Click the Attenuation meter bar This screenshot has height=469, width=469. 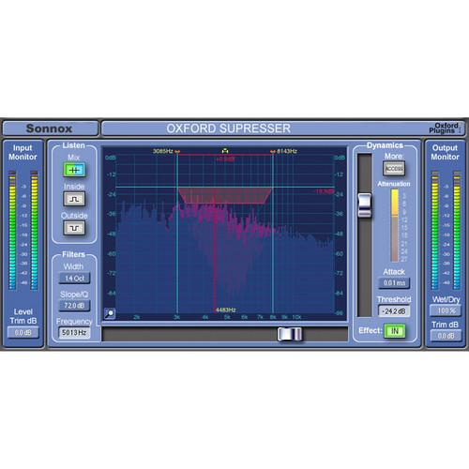point(395,226)
